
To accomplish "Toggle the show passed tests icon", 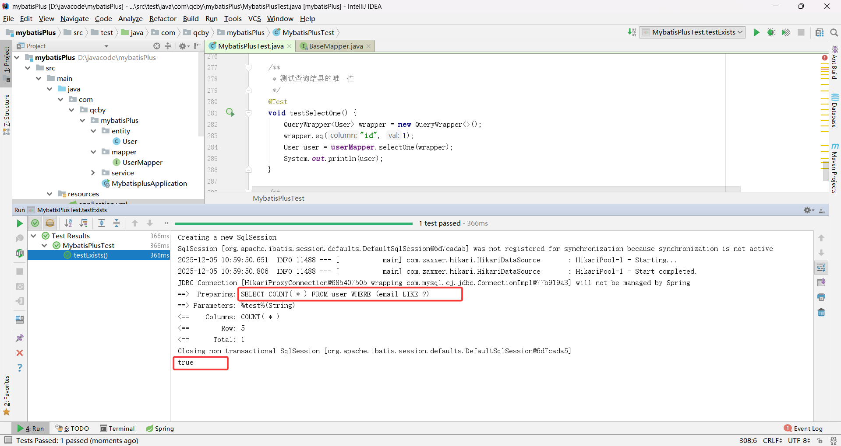I will (35, 223).
